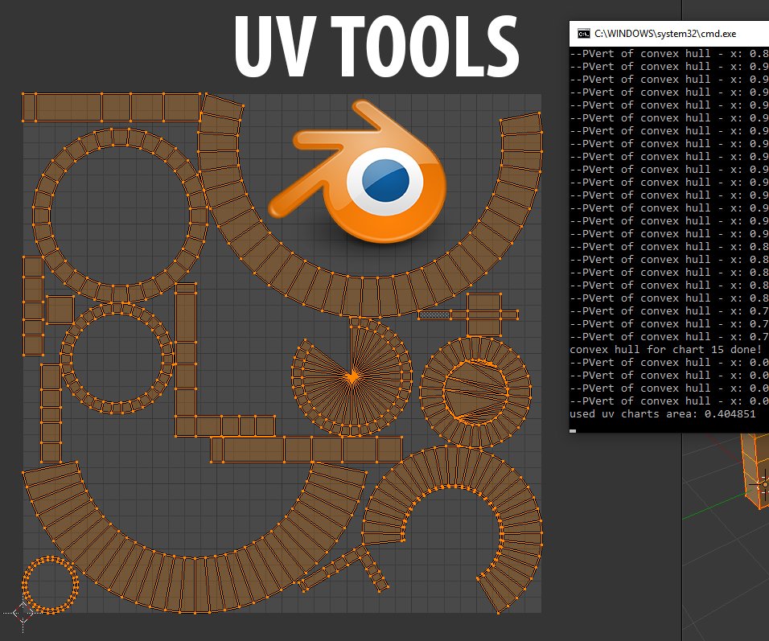The image size is (769, 641).
Task: Select the fan-shaped disc UV island
Action: 352,376
